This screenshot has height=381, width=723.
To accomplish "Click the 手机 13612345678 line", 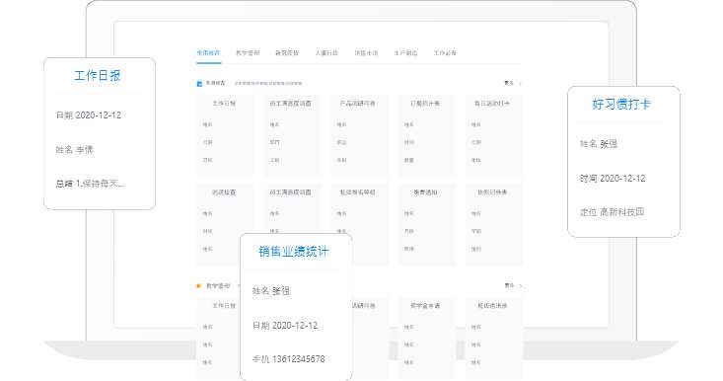I will (289, 359).
